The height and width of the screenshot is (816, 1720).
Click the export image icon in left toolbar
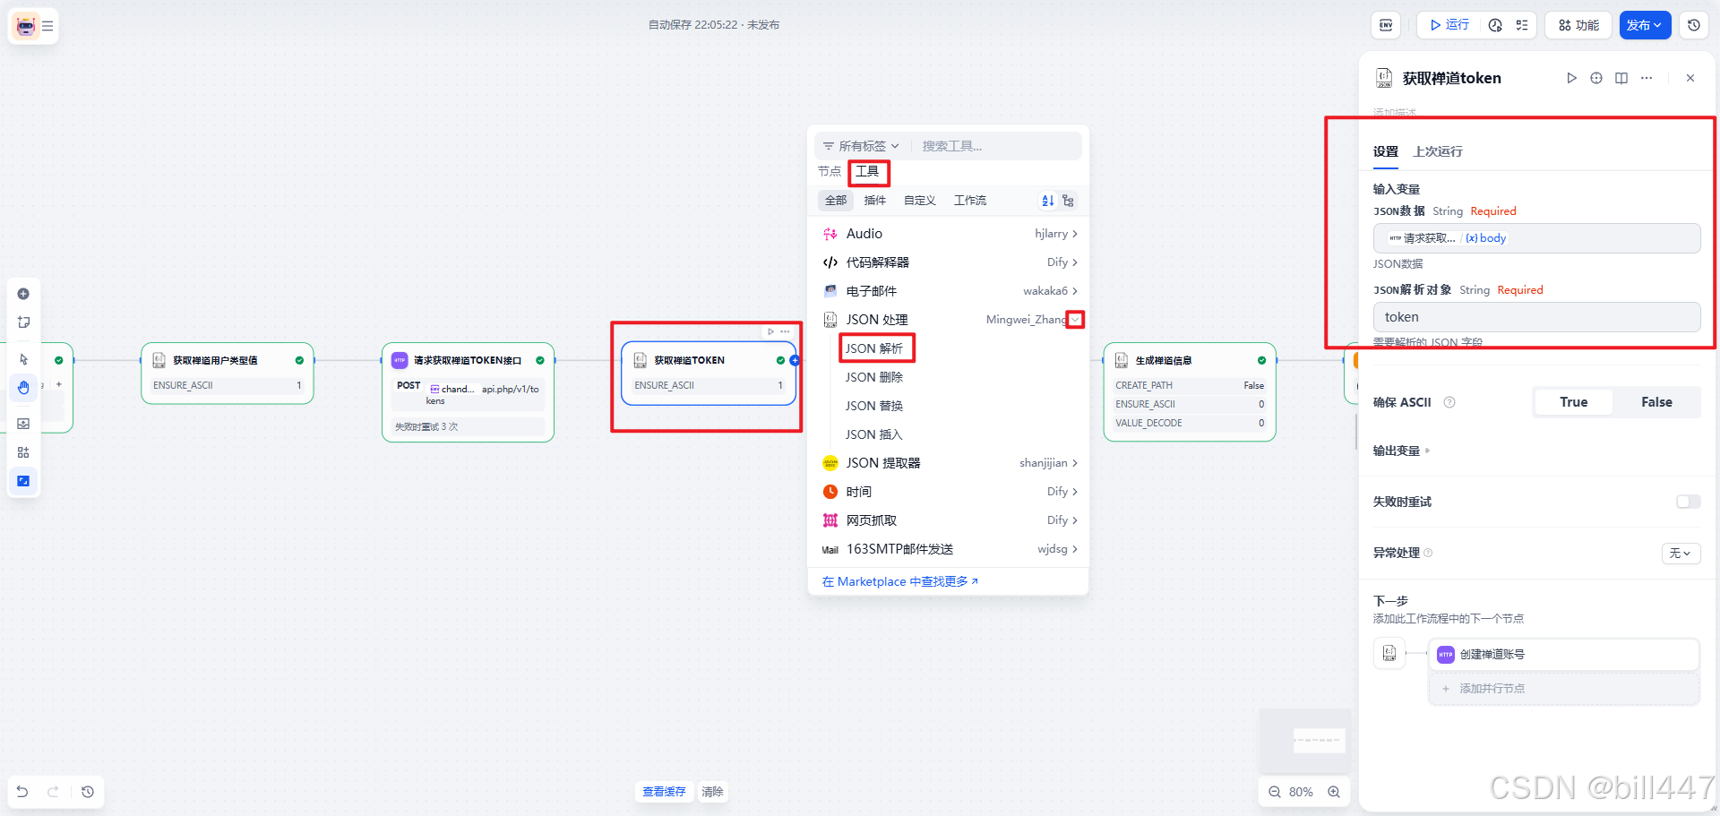pyautogui.click(x=23, y=424)
